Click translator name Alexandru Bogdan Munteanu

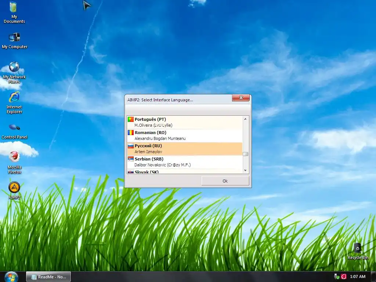(160, 138)
